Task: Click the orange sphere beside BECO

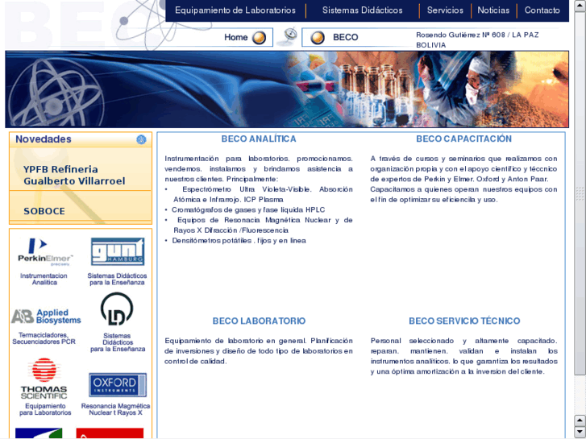Action: [x=318, y=38]
